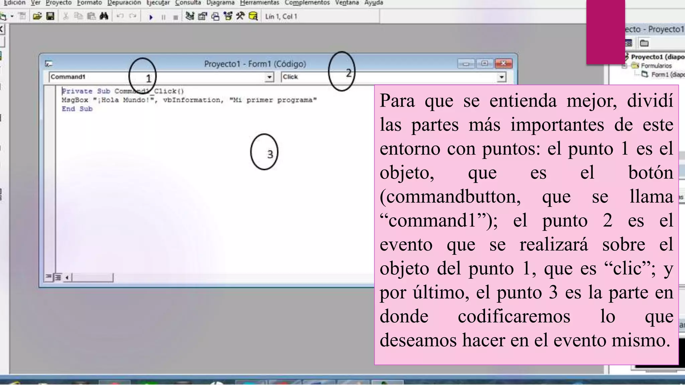Click the Paste clipboard icon in the toolbar

[x=91, y=16]
